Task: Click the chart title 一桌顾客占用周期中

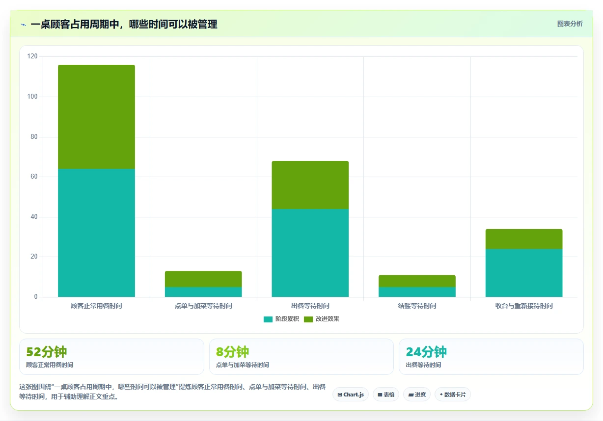Action: pos(124,24)
